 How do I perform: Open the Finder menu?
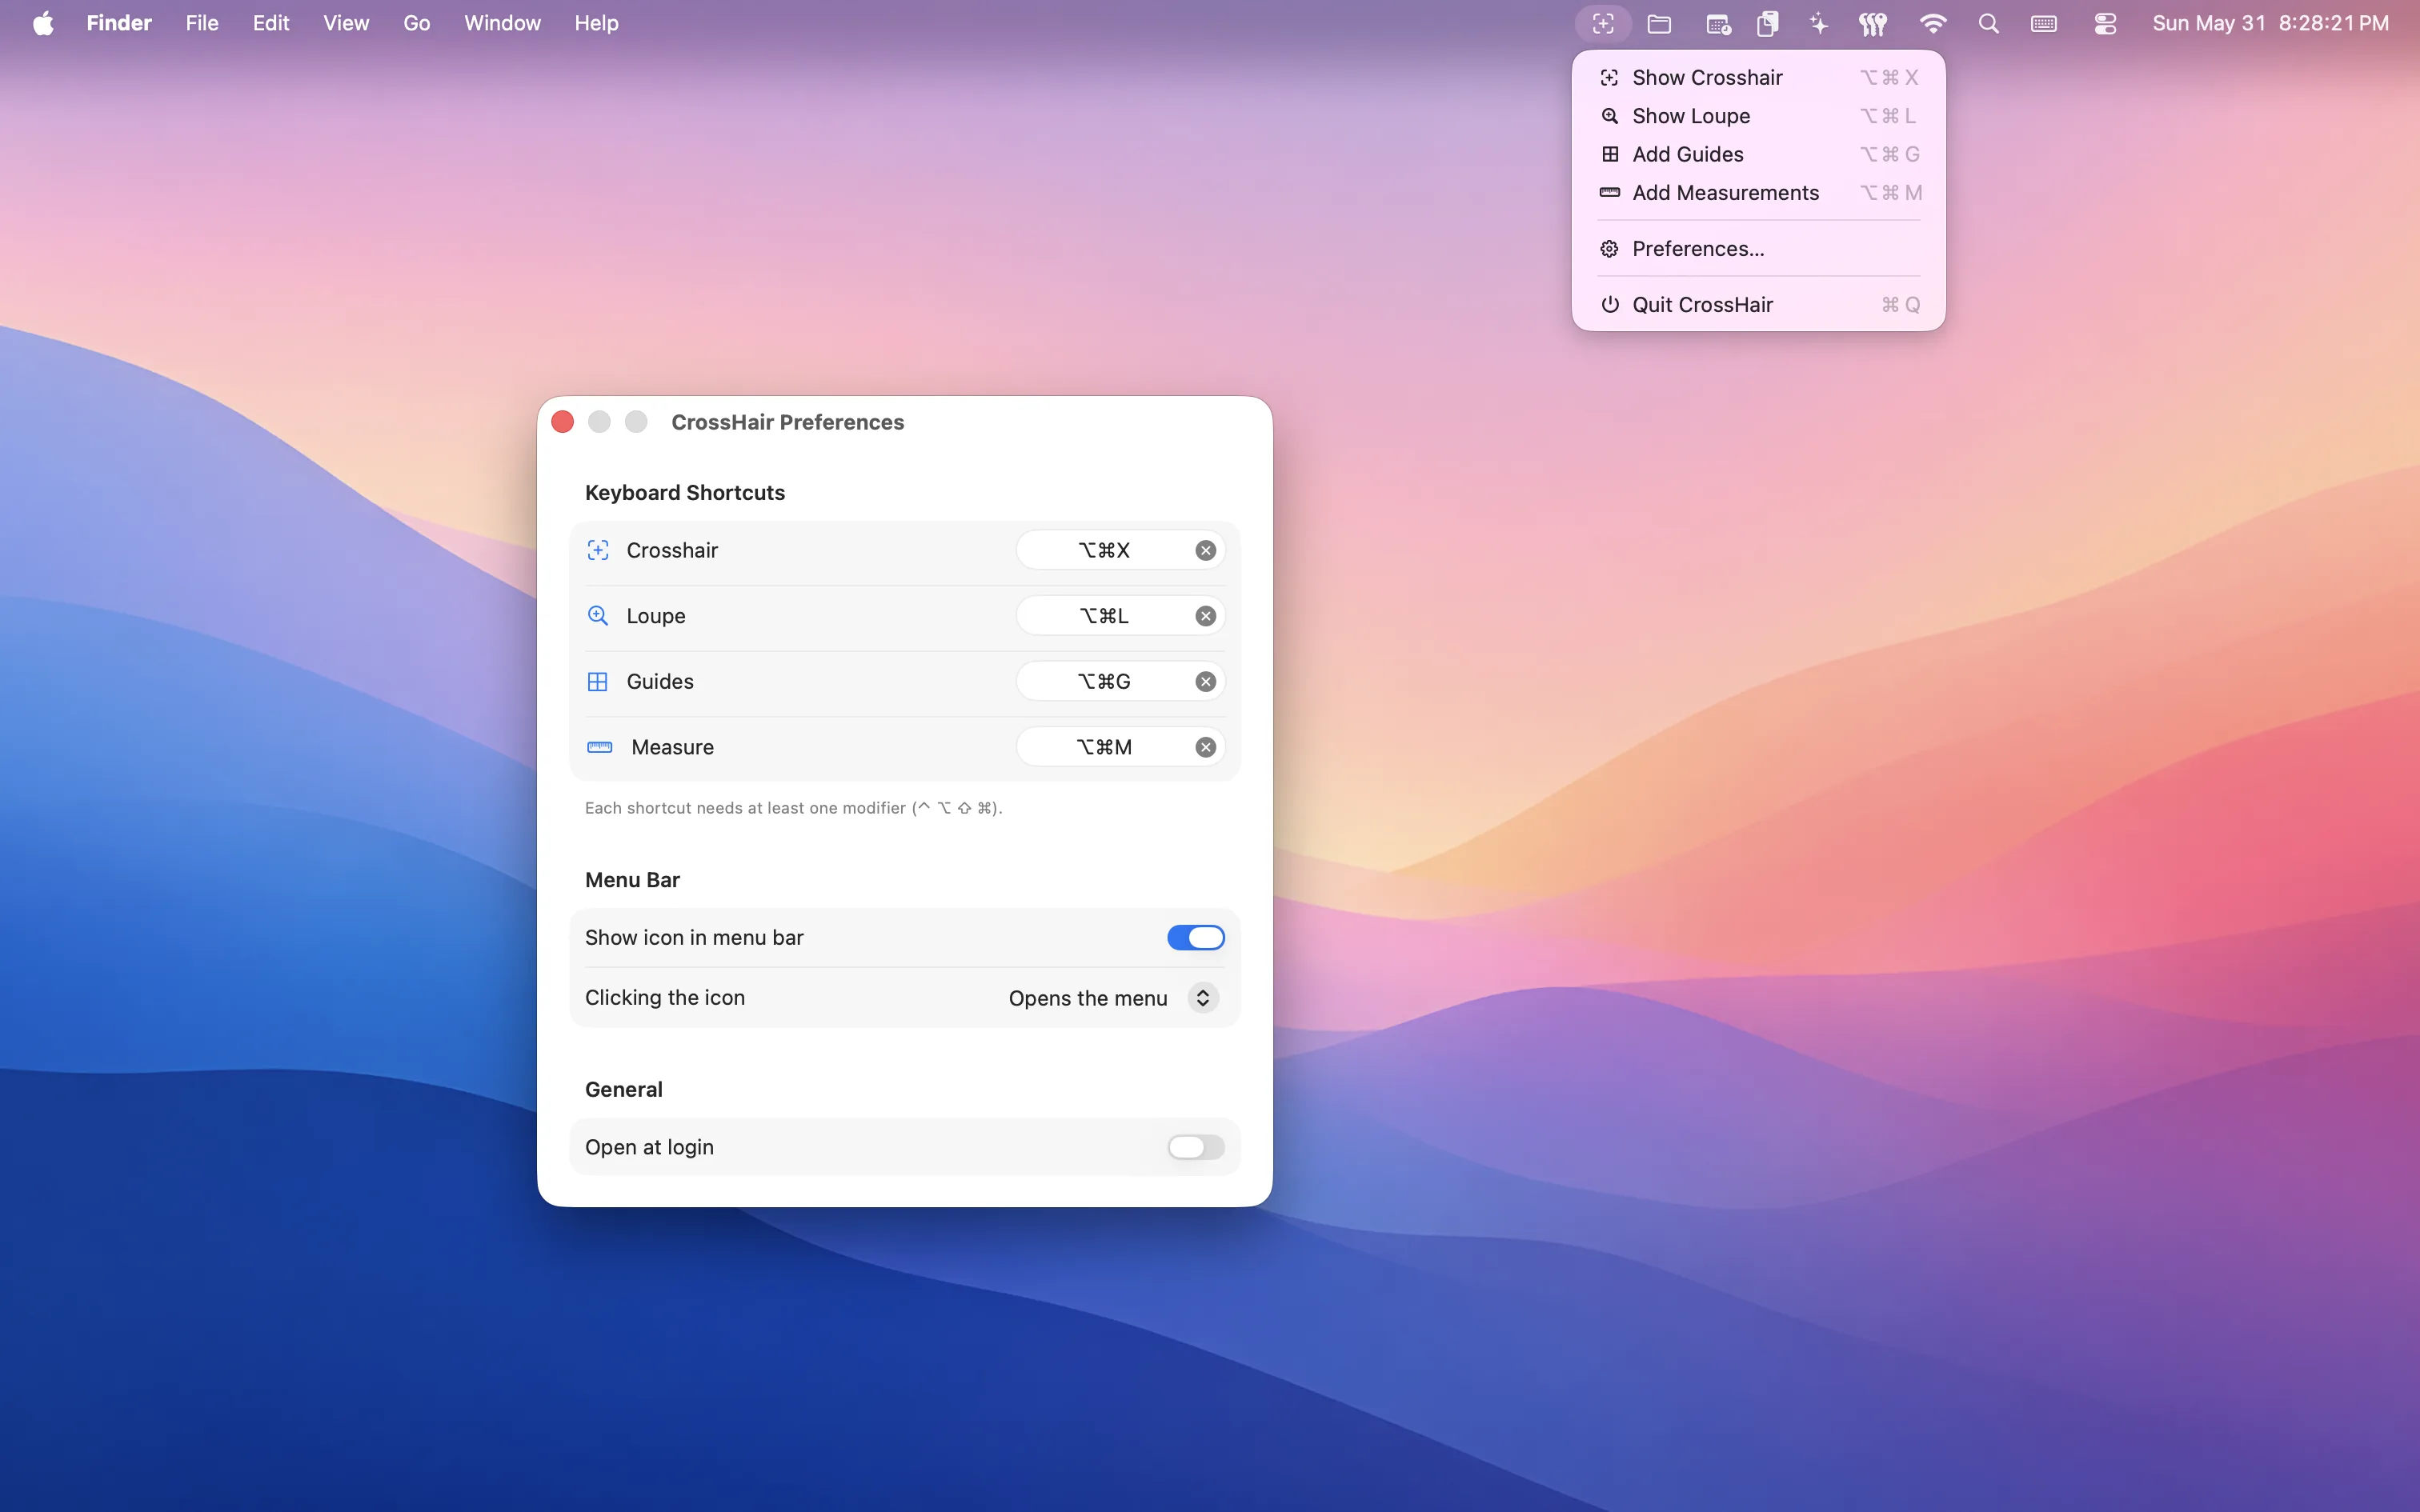(x=119, y=23)
